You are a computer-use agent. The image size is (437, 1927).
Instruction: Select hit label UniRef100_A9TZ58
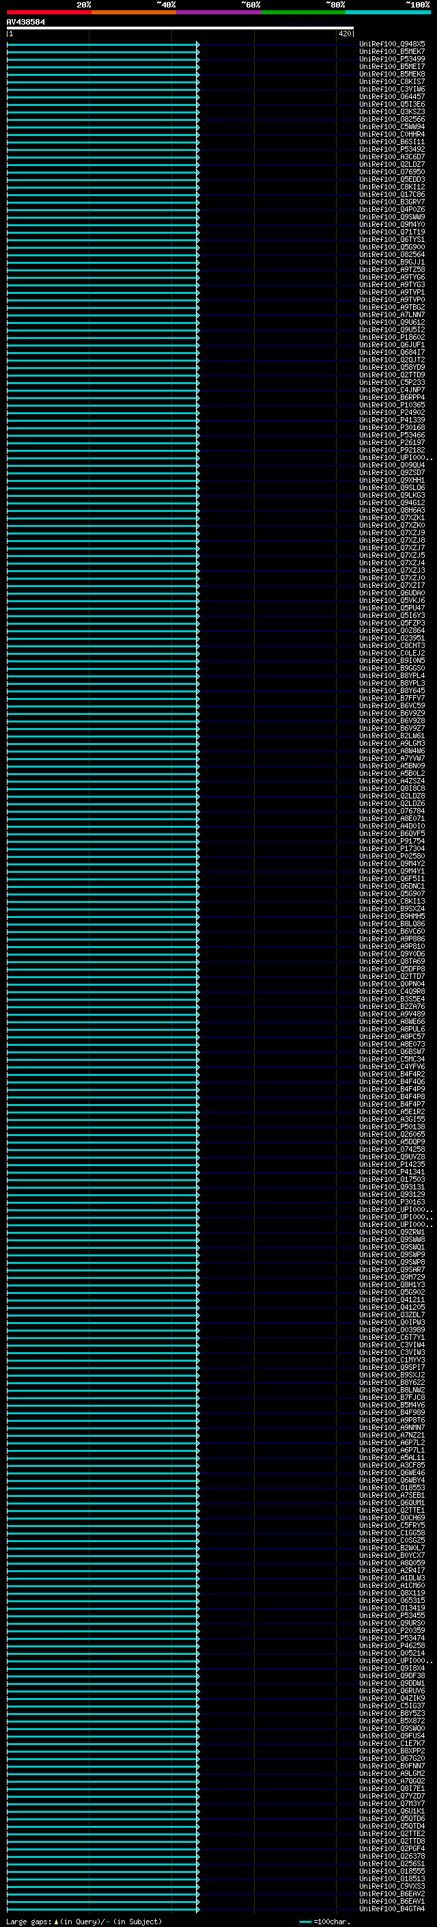392,270
